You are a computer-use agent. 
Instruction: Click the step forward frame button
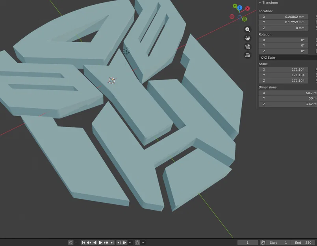[125, 242]
